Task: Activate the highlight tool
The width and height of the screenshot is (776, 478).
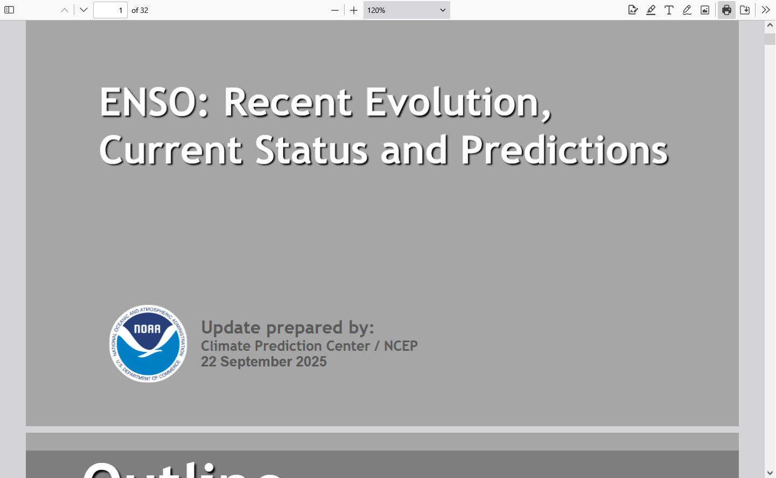Action: [651, 10]
